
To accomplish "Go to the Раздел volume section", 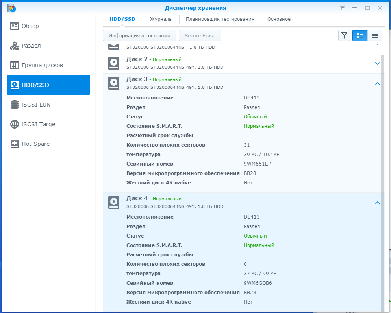I will click(x=48, y=46).
